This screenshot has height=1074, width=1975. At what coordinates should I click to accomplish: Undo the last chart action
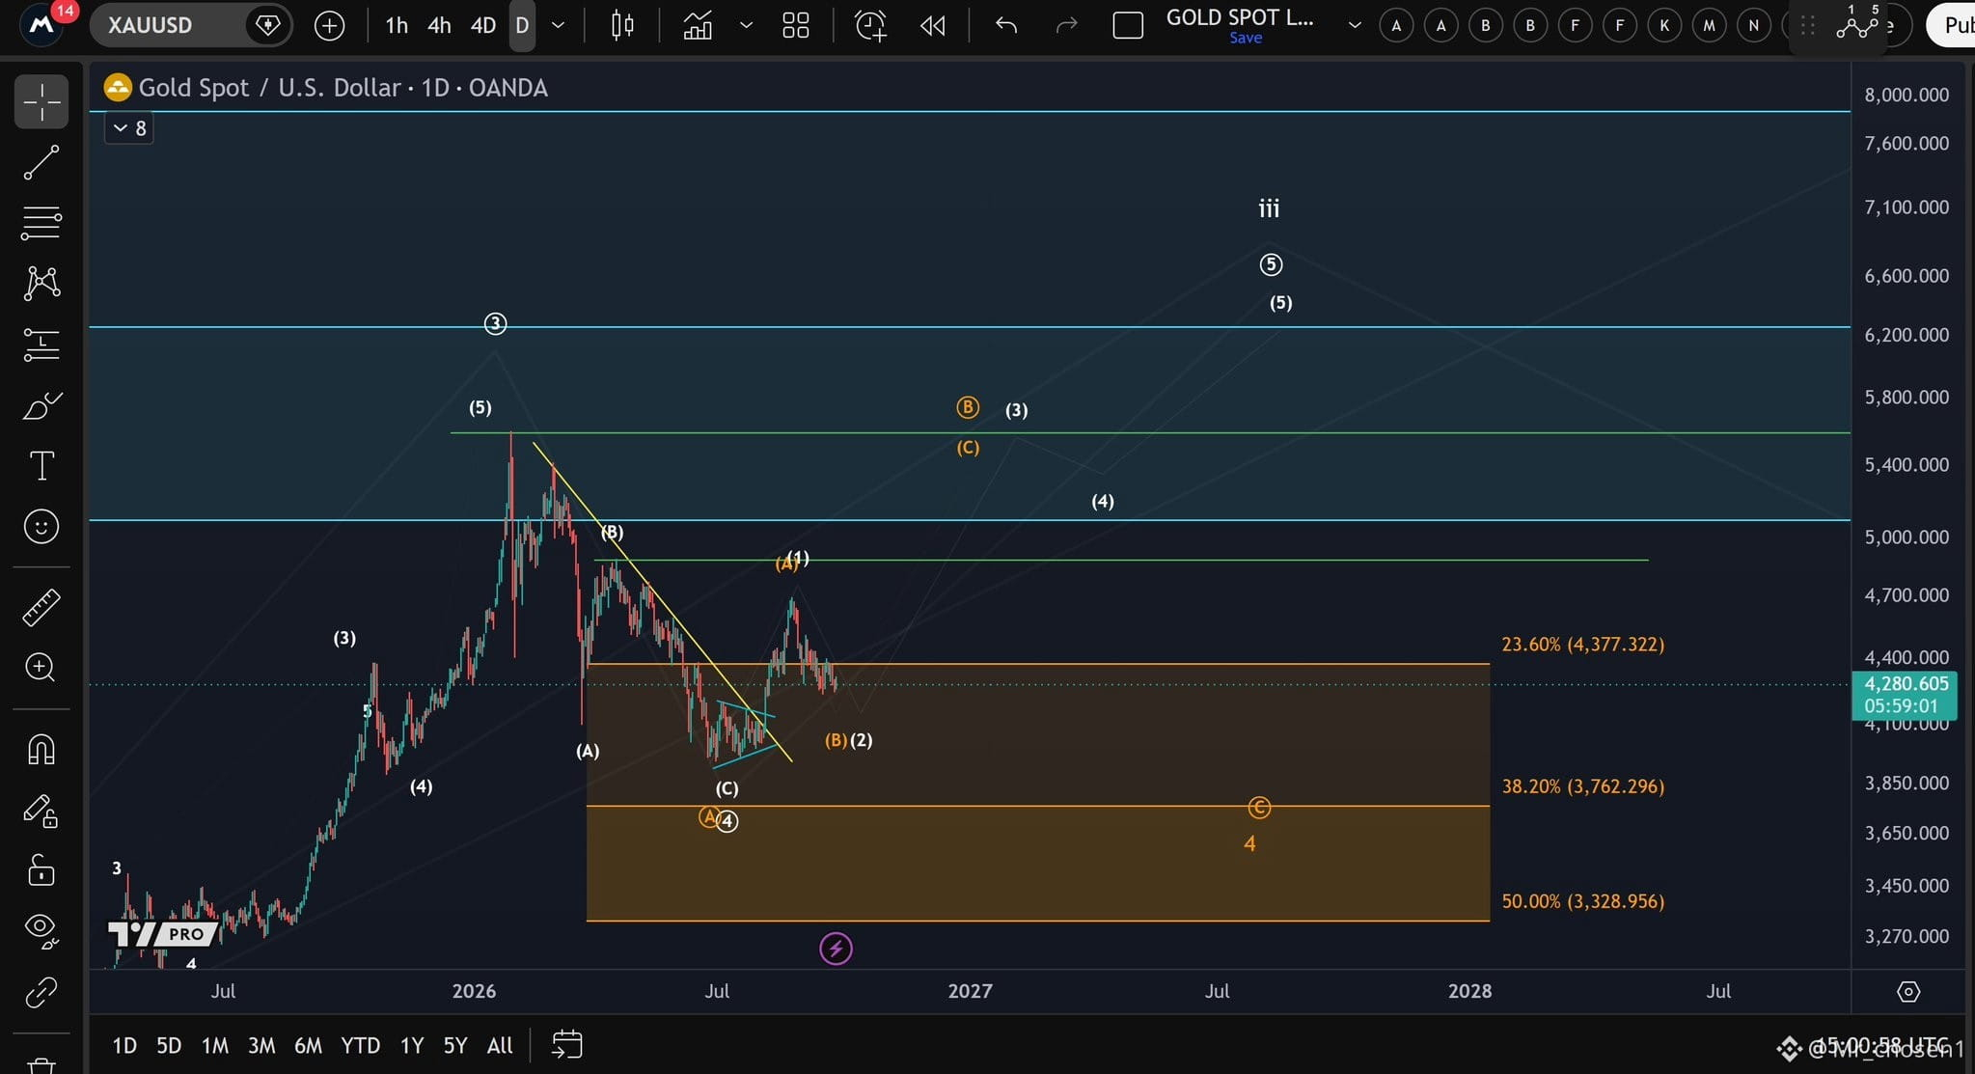point(1006,25)
